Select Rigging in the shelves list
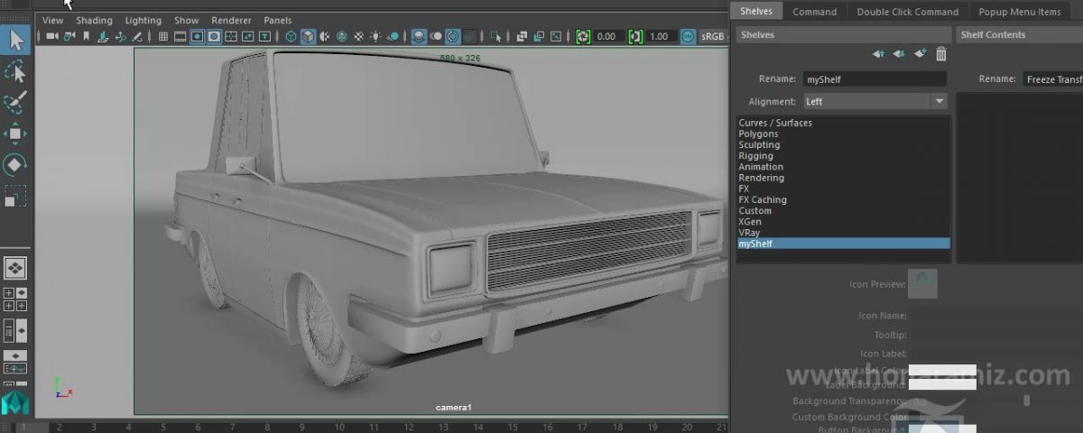Viewport: 1083px width, 433px height. point(844,156)
